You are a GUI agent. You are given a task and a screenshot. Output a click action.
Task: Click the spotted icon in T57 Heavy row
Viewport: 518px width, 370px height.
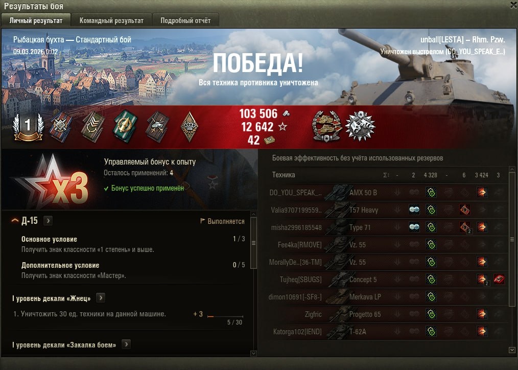414,210
